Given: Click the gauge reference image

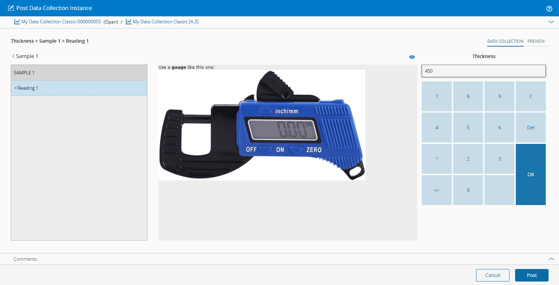Looking at the screenshot, I should coord(262,125).
